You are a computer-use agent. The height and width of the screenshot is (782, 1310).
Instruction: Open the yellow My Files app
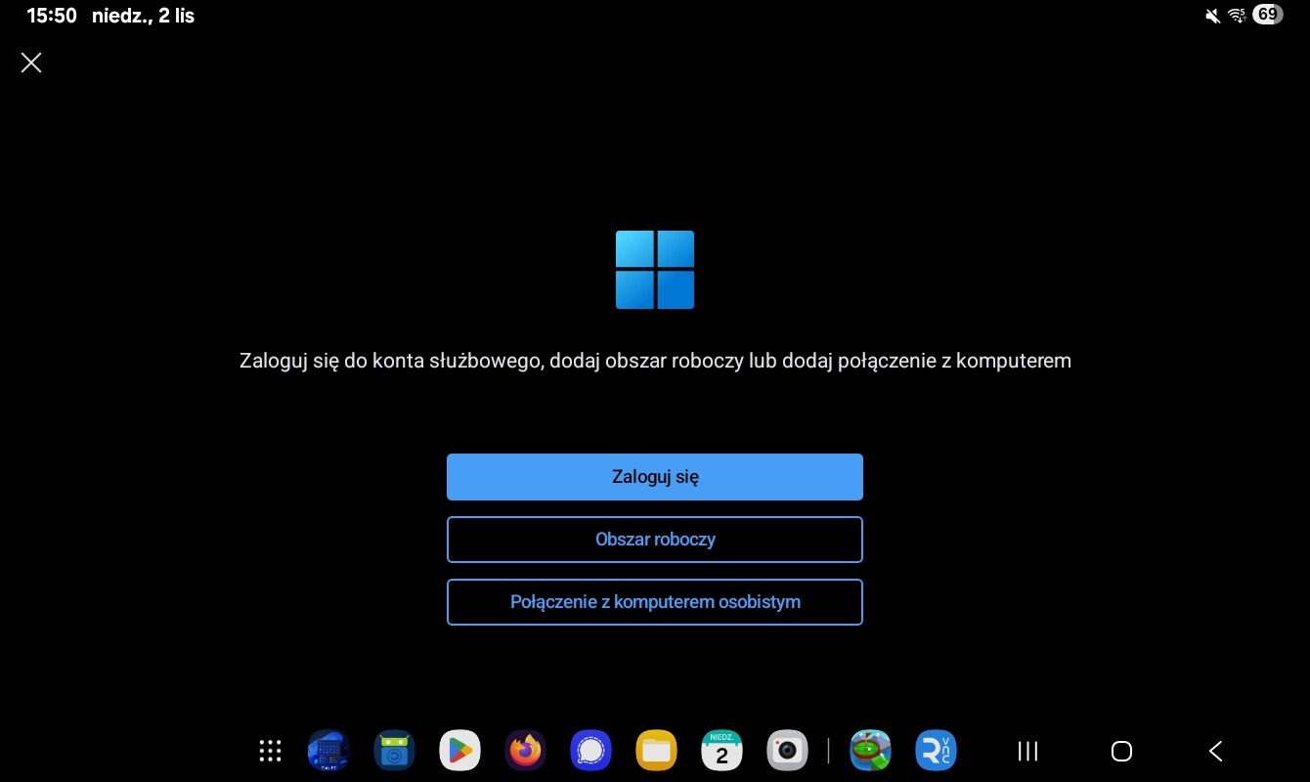coord(656,751)
